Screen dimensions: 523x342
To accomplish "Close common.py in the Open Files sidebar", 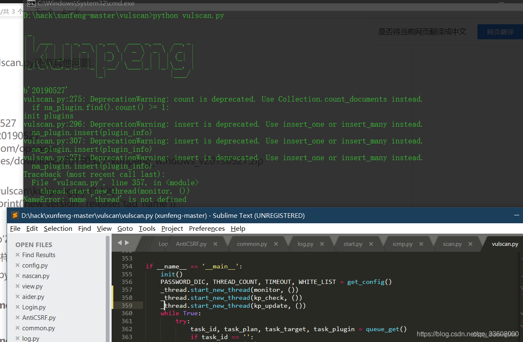I will tap(18, 328).
